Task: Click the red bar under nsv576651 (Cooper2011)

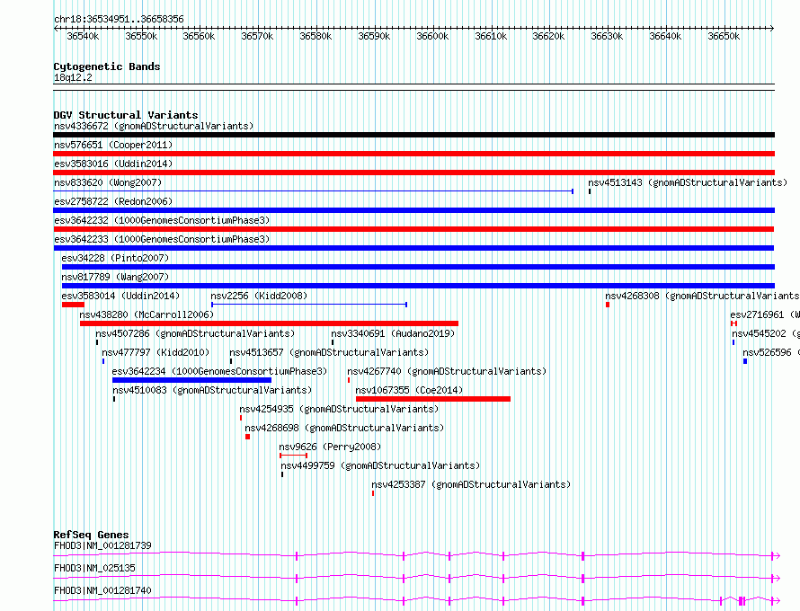Action: coord(413,154)
